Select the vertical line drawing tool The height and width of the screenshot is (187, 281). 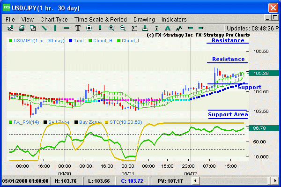coord(55,28)
